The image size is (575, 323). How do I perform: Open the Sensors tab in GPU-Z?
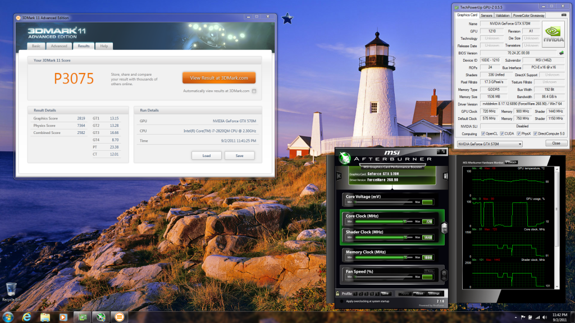coord(486,15)
